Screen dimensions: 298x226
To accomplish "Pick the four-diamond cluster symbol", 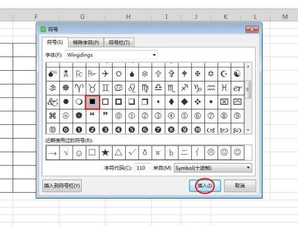I will pyautogui.click(x=197, y=102).
